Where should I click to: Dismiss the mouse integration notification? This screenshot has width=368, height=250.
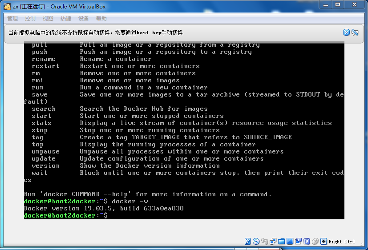(346, 32)
